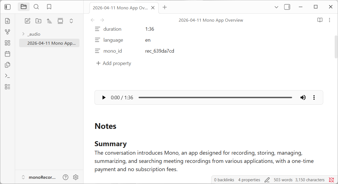Image resolution: width=338 pixels, height=184 pixels.
Task: Click the sync status icon
Action: [331, 180]
